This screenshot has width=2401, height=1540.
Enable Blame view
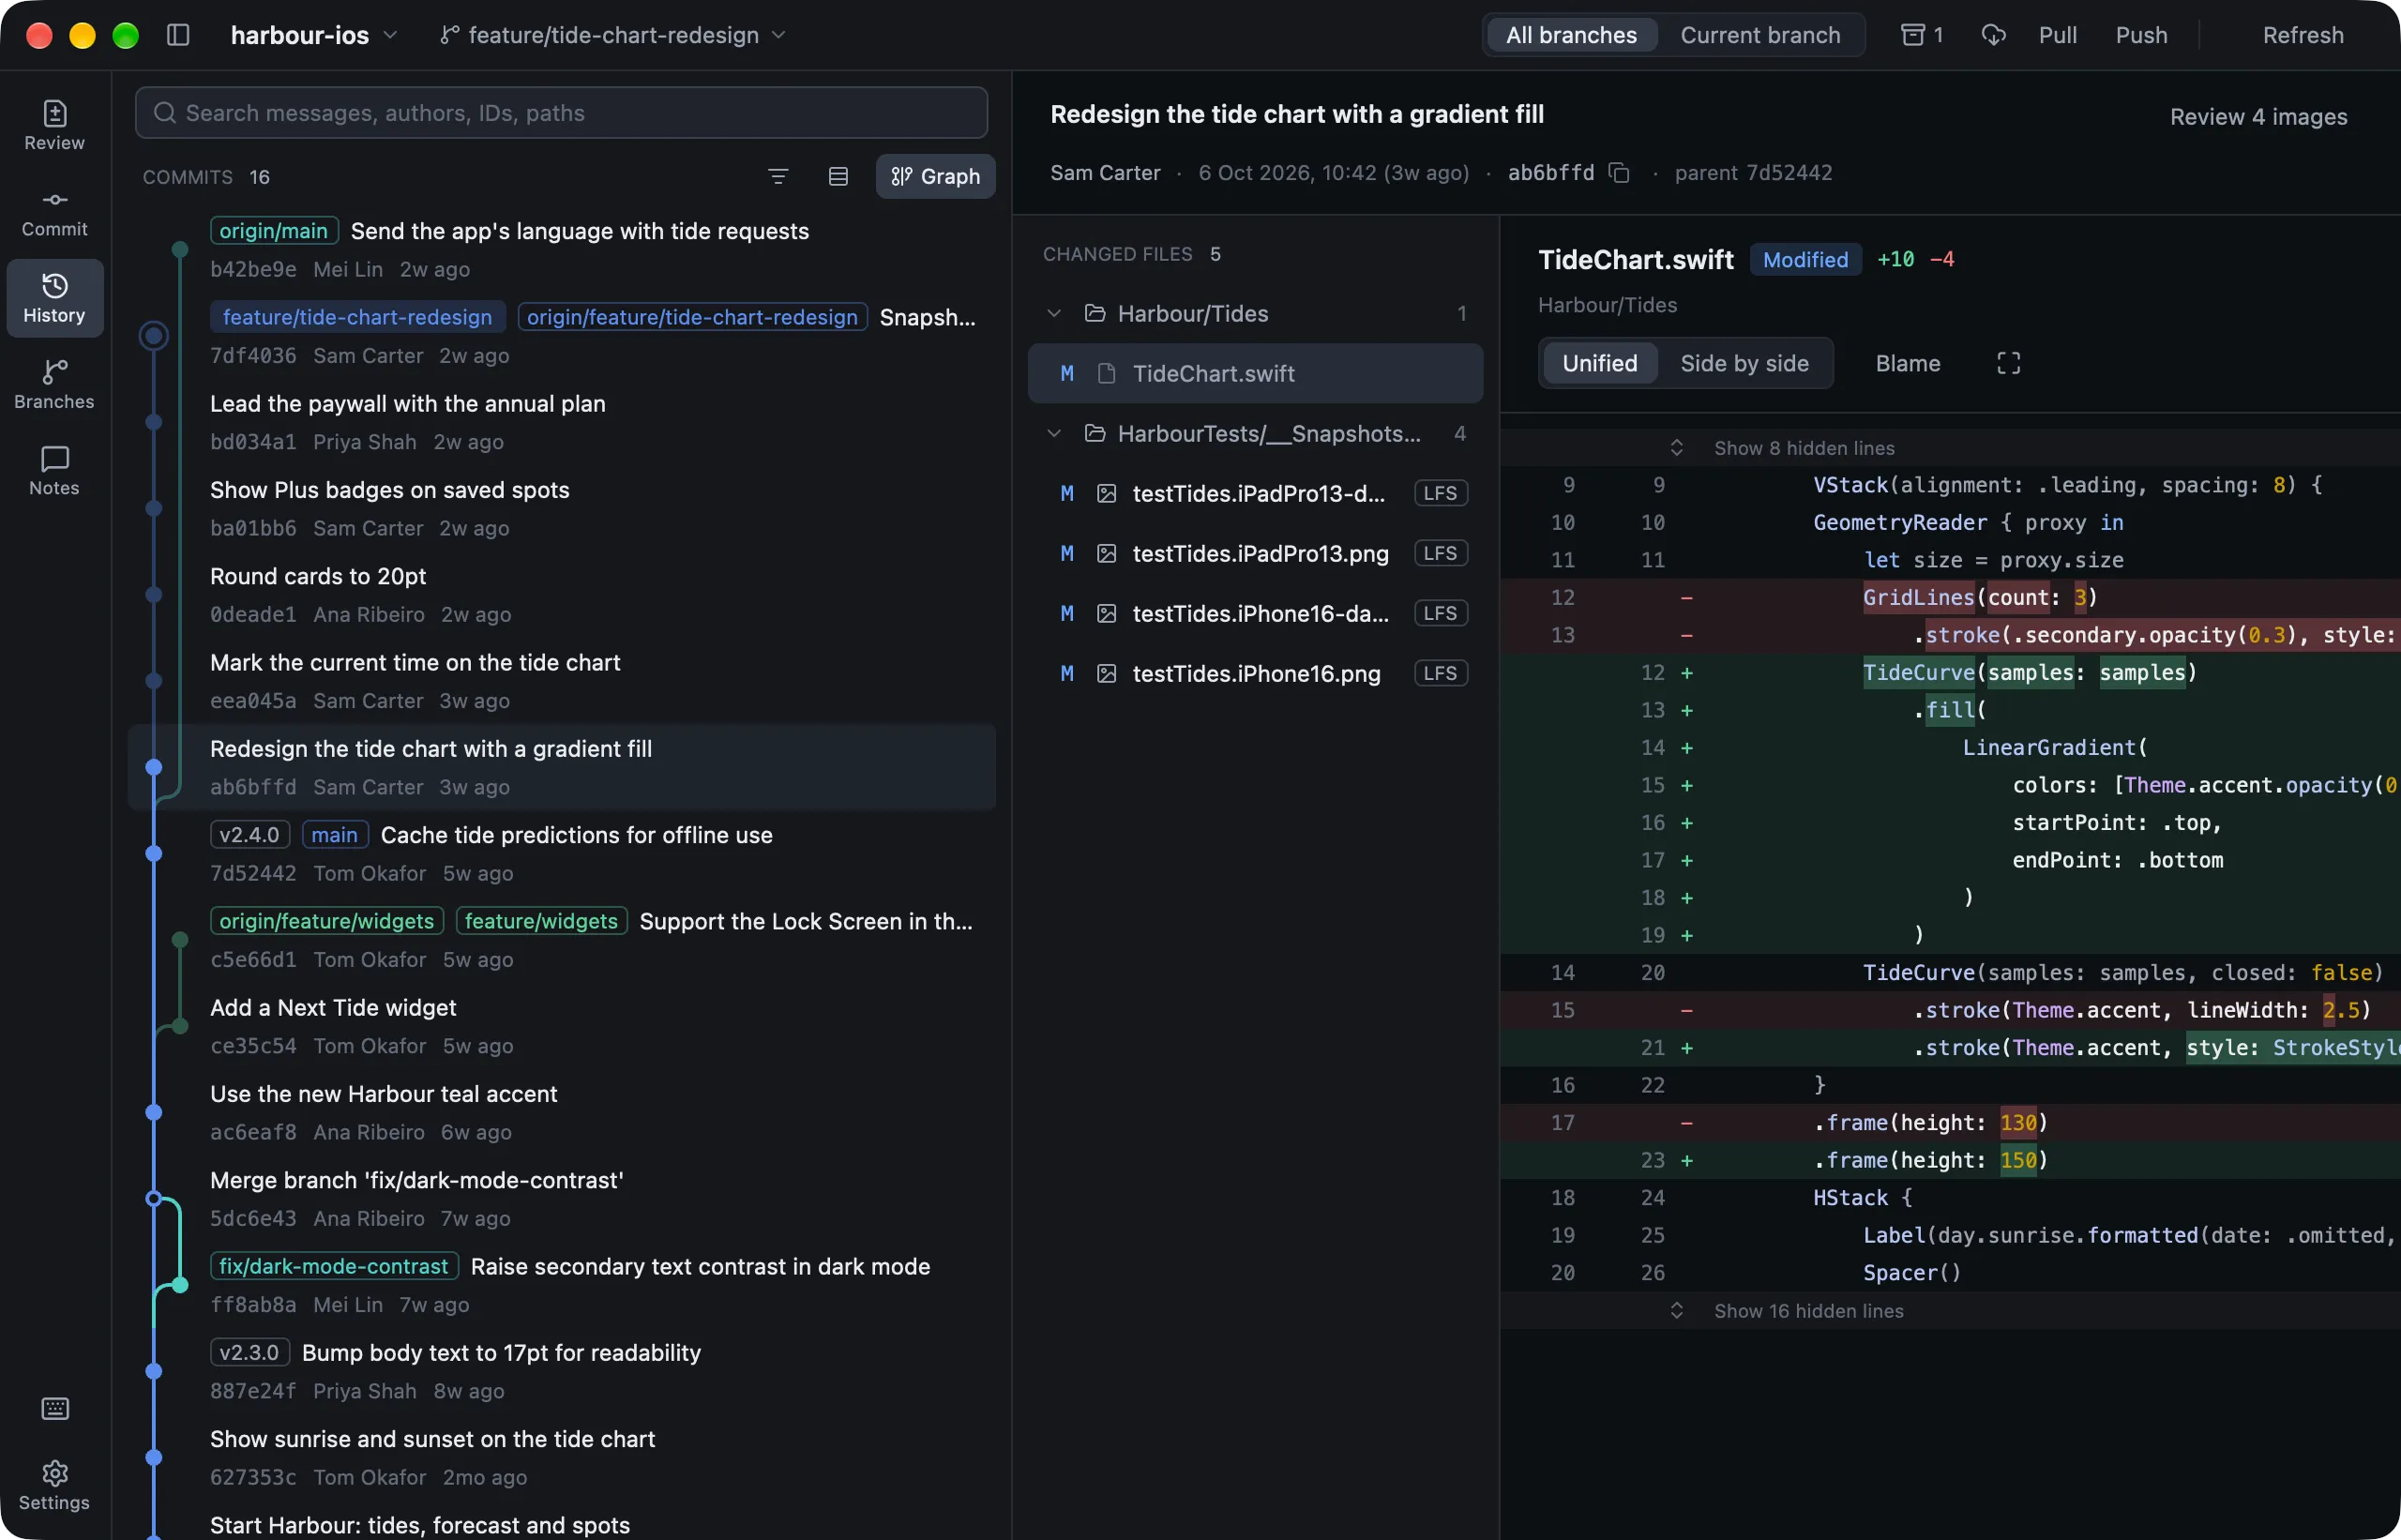(1907, 363)
